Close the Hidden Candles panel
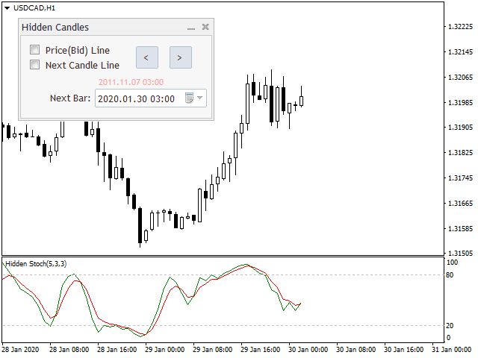 [x=205, y=27]
